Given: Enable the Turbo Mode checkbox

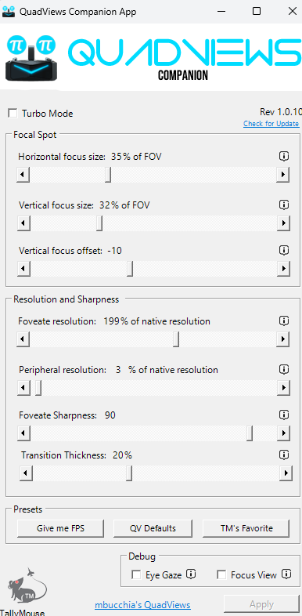Looking at the screenshot, I should (13, 114).
